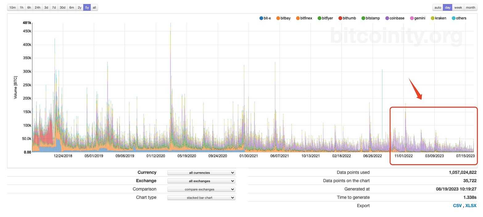Open the Currency dropdown
Viewport: 483px width, 217px height.
(x=201, y=173)
